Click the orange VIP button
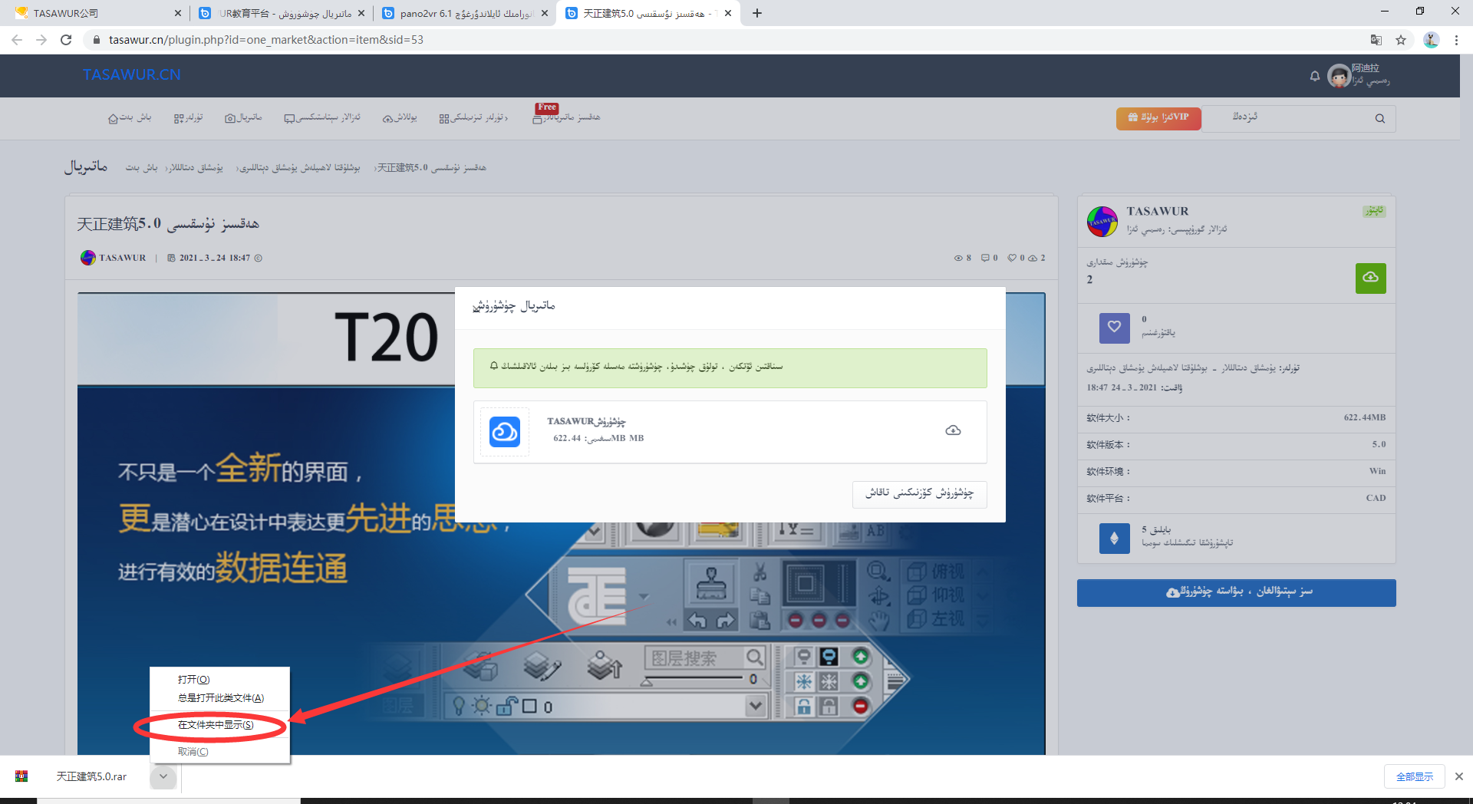The height and width of the screenshot is (804, 1473). (x=1158, y=118)
